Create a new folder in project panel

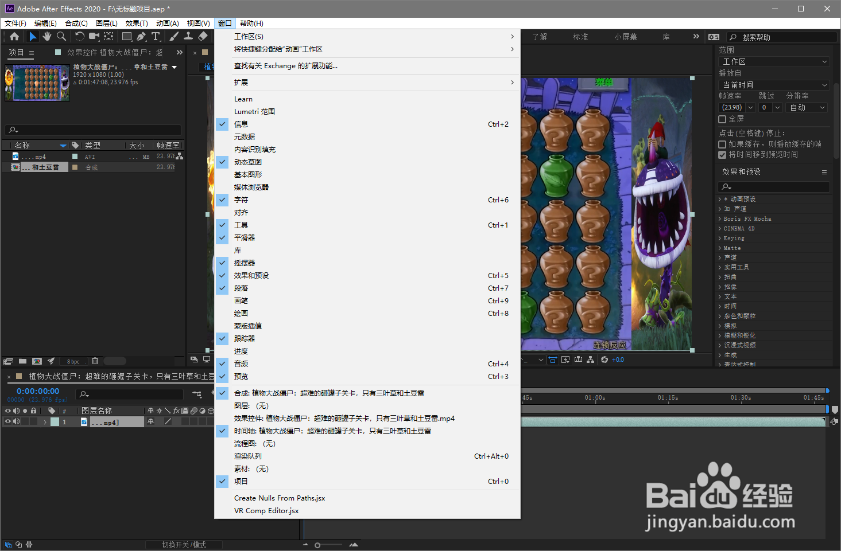[x=22, y=361]
